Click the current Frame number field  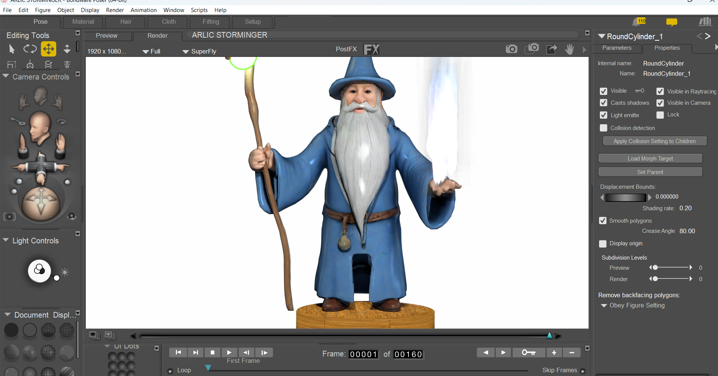pos(364,355)
